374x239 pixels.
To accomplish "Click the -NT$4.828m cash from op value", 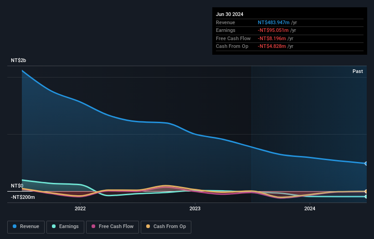I will tap(272, 47).
